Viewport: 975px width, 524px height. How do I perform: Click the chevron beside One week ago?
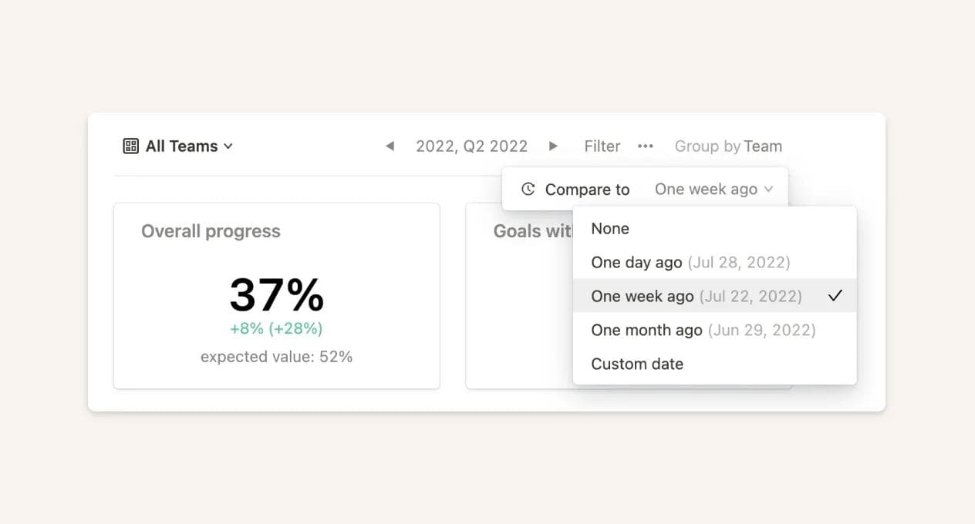(x=769, y=189)
